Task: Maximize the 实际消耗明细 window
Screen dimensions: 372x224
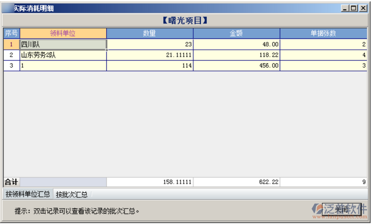Action: point(353,8)
